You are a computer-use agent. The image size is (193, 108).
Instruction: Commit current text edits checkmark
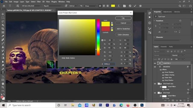tap(135, 6)
